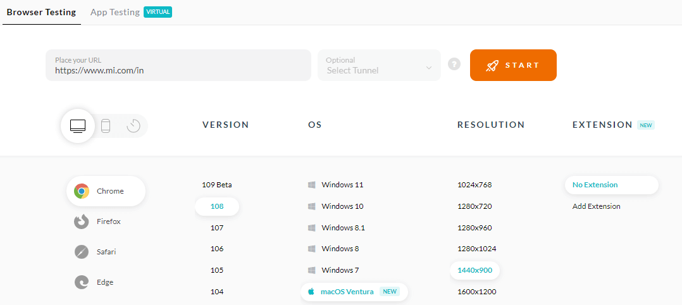The image size is (682, 305).
Task: Click the recent history clock icon
Action: pos(133,126)
